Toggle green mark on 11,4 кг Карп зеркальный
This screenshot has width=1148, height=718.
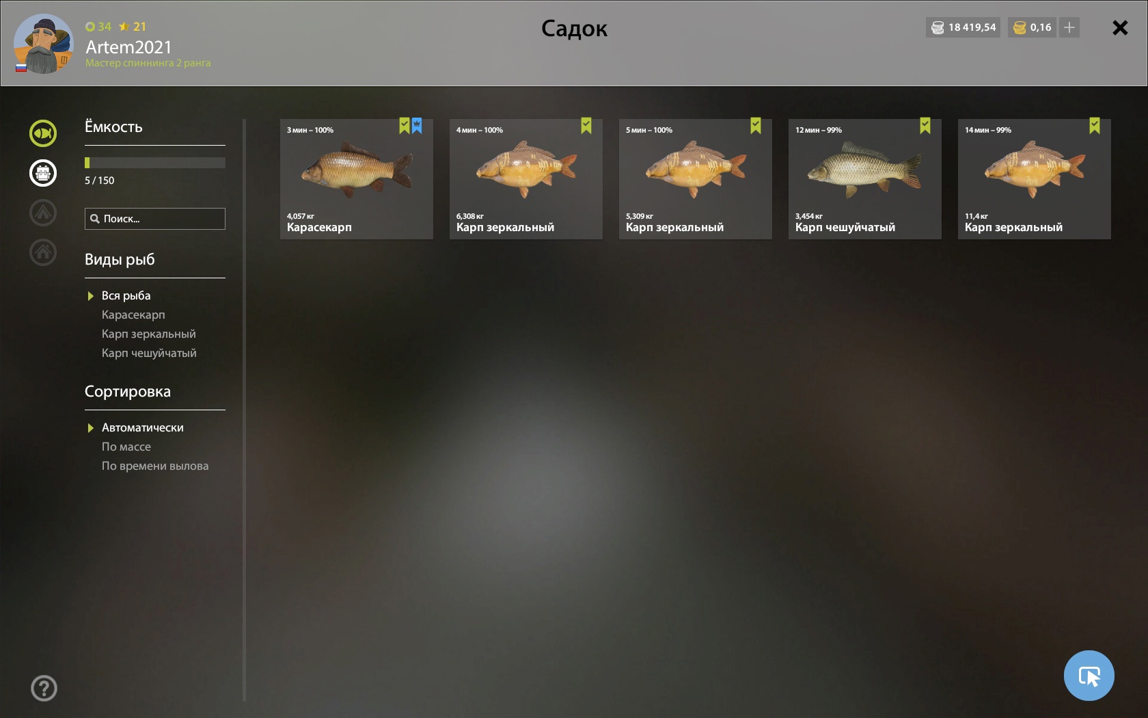[1095, 126]
